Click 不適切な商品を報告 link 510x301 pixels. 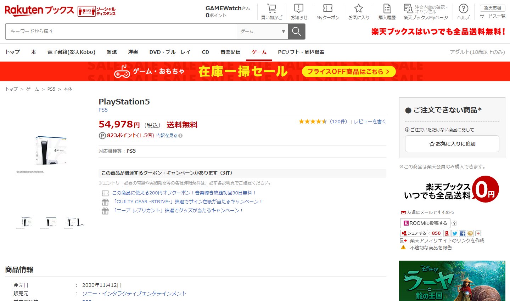[431, 248]
